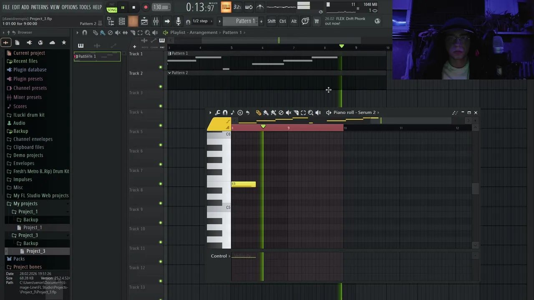The height and width of the screenshot is (300, 534).
Task: Open the Mixer icon
Action: [156, 21]
